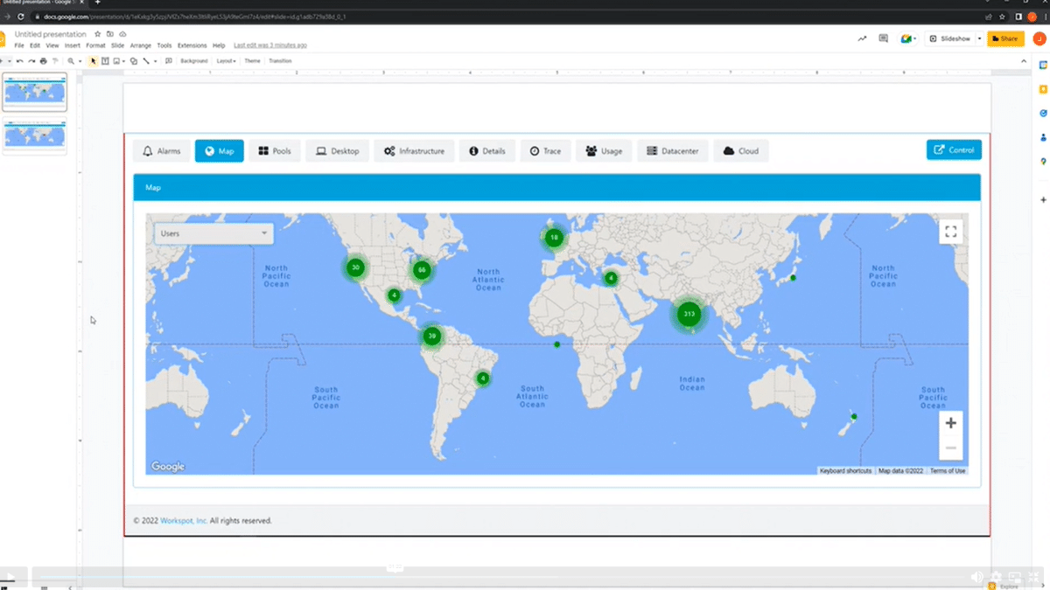Insert a text box using its toolbar icon
This screenshot has height=590, width=1050.
click(103, 60)
